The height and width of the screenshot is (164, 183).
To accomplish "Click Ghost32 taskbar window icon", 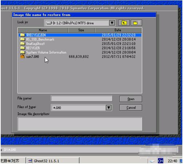I will [30, 161].
